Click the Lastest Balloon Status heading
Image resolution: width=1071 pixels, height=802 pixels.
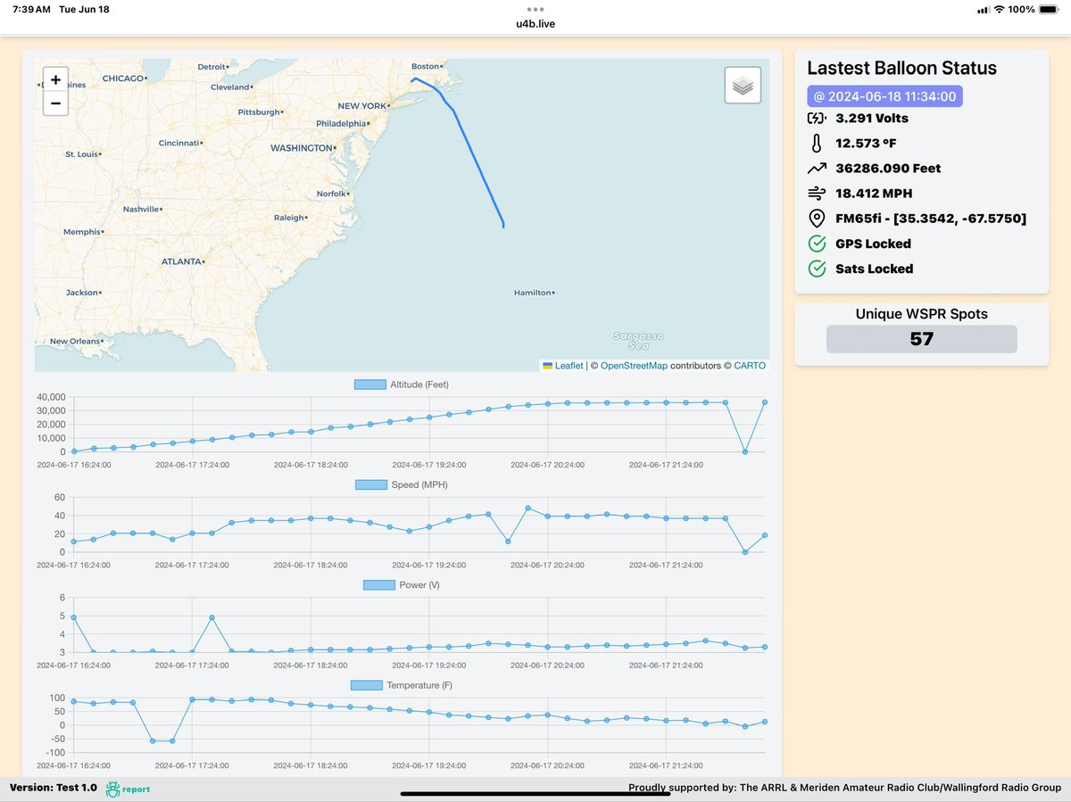(x=901, y=68)
